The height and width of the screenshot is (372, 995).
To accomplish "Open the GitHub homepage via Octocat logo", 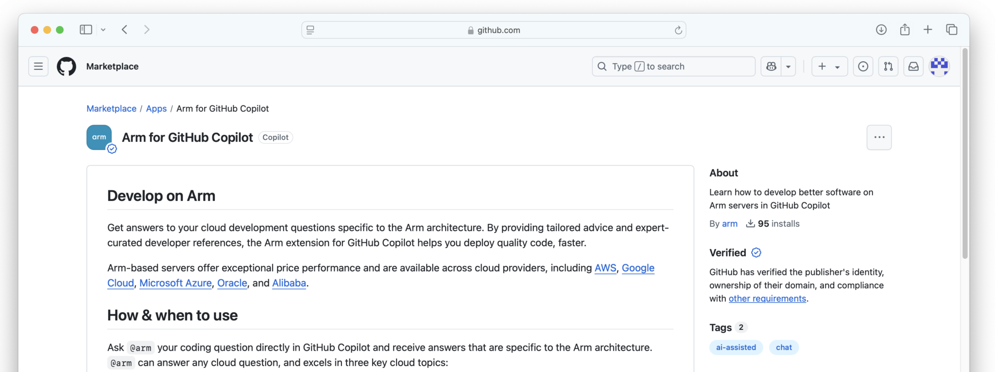I will coord(67,67).
